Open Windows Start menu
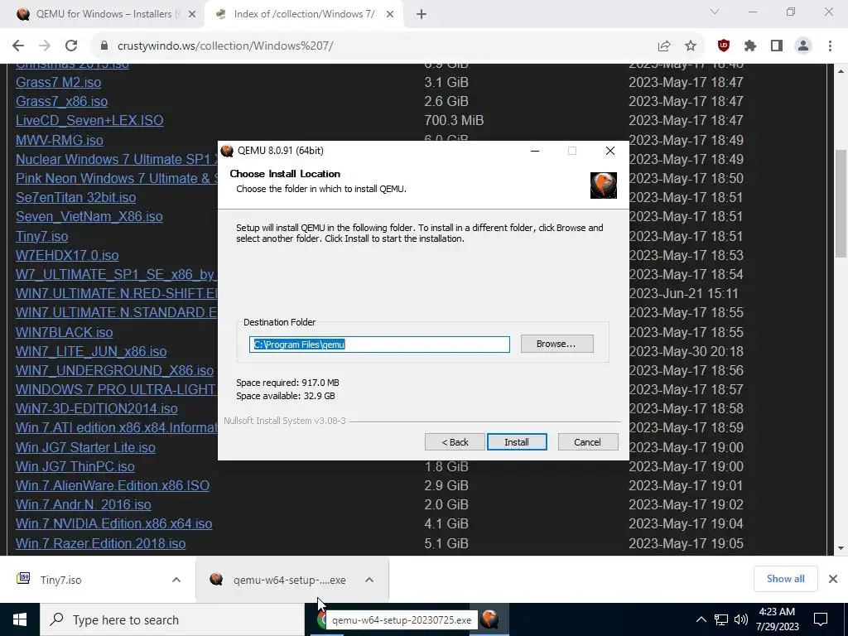The width and height of the screenshot is (848, 636). pos(20,619)
